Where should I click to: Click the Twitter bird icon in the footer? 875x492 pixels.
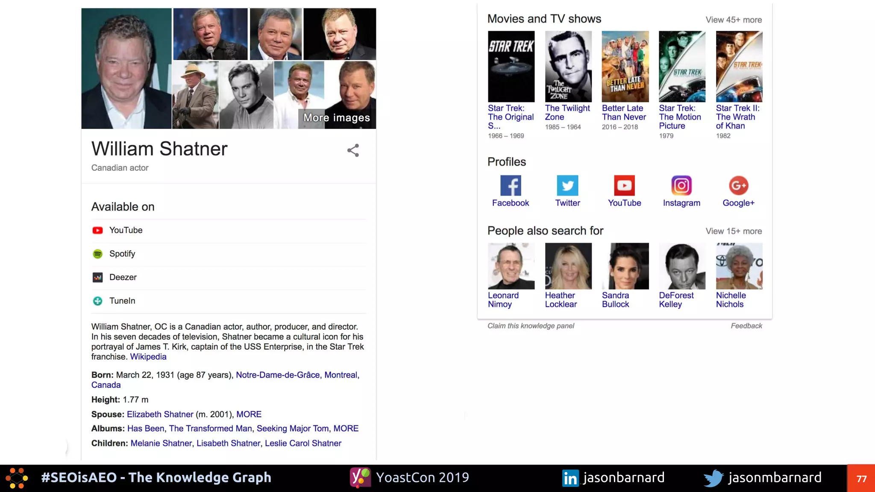pyautogui.click(x=714, y=478)
